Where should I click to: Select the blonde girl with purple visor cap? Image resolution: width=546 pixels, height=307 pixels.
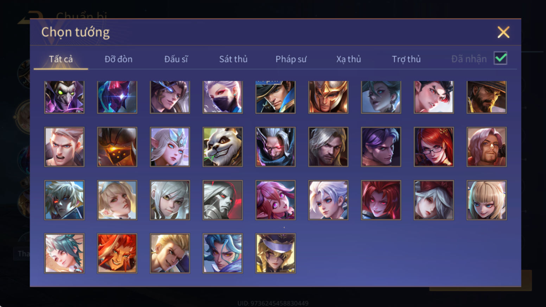(x=275, y=253)
